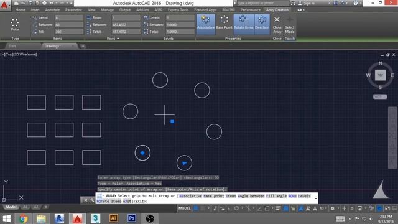Click the Fill angle input field

[x=69, y=32]
